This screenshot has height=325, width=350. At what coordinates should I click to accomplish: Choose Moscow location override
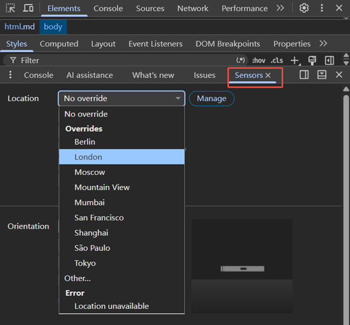pos(122,172)
